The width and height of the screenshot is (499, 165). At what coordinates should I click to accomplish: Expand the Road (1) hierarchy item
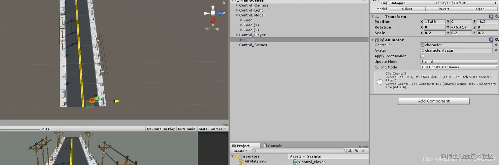(241, 25)
